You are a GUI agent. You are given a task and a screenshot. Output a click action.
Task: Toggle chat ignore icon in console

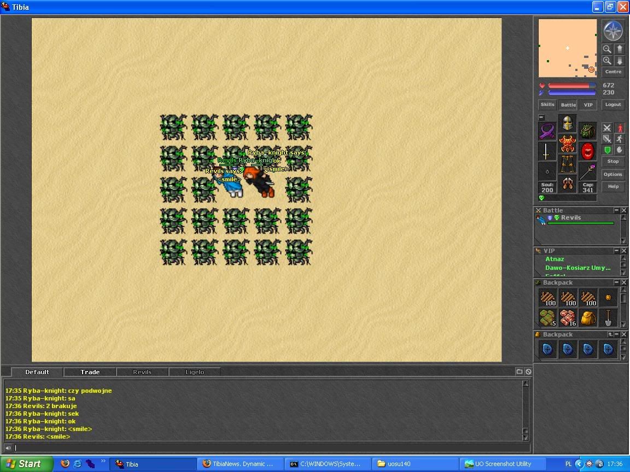[x=528, y=371]
